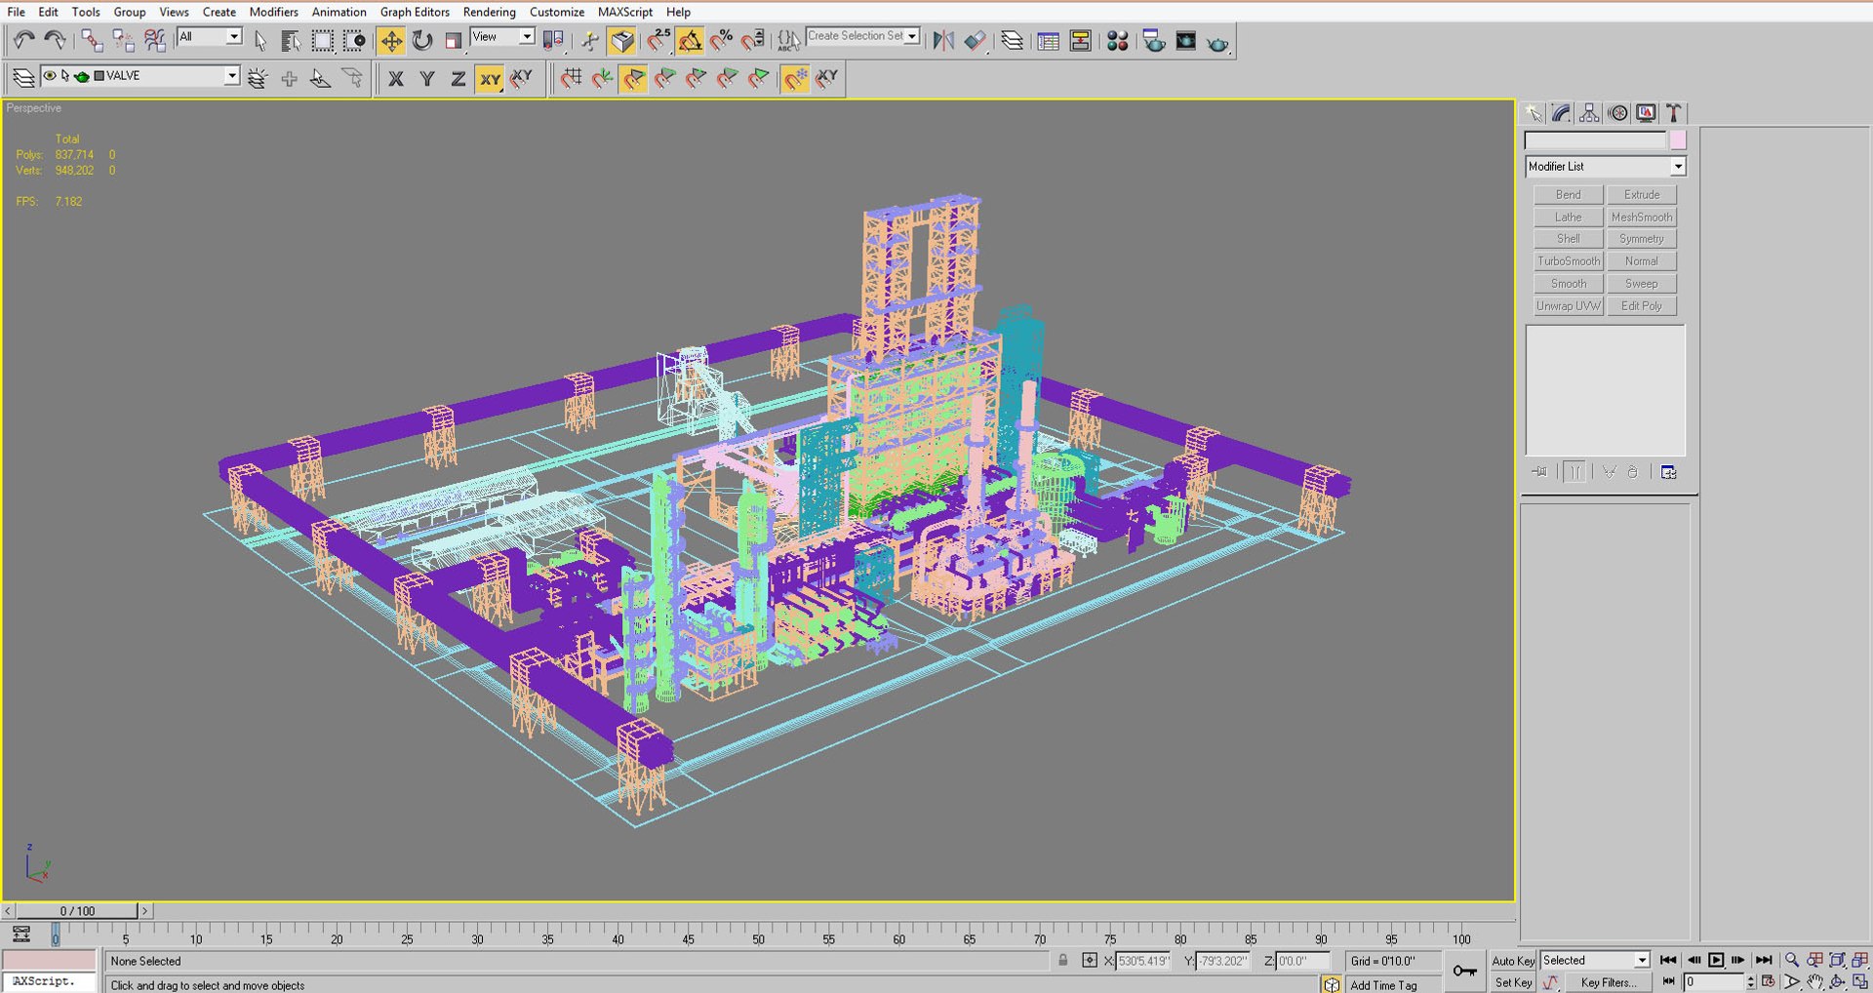Viewport: 1873px width, 993px height.
Task: Open the File menu
Action: [17, 12]
